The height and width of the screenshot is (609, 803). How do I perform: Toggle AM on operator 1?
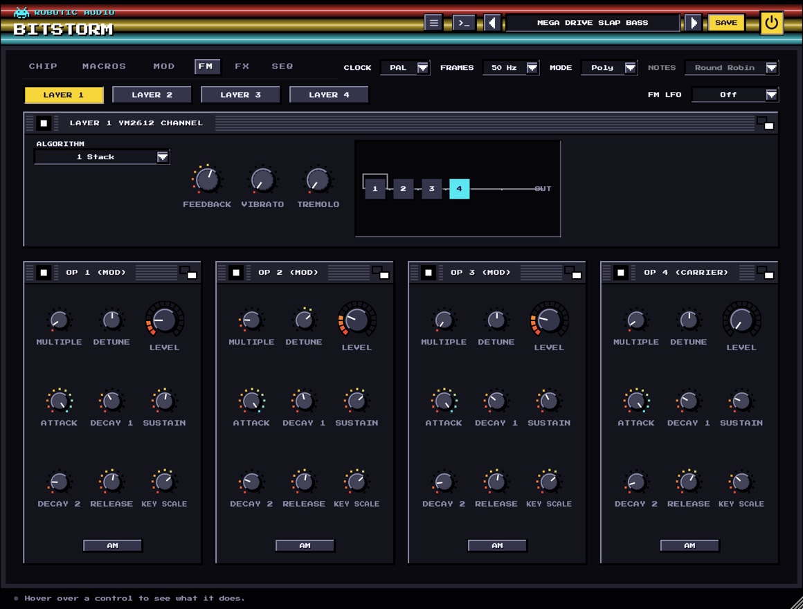pos(113,545)
